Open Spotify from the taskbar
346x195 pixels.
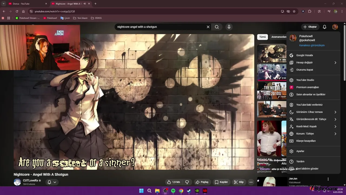pos(173,191)
